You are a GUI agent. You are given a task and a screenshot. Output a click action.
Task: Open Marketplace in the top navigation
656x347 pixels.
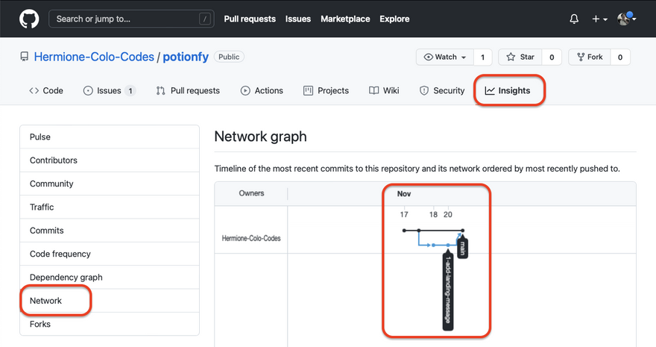pos(345,19)
